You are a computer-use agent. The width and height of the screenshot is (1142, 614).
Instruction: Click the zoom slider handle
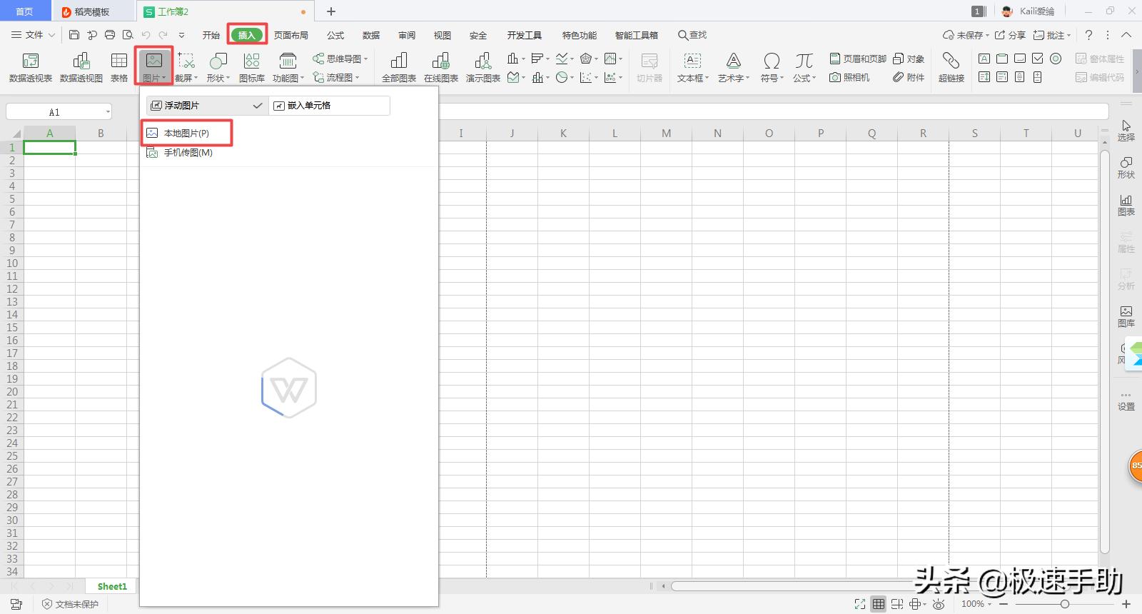click(1065, 604)
